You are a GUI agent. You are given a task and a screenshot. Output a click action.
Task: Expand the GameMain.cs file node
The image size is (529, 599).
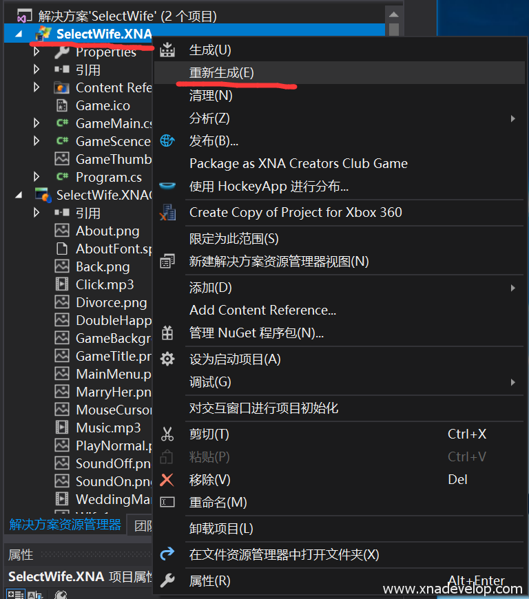[37, 123]
